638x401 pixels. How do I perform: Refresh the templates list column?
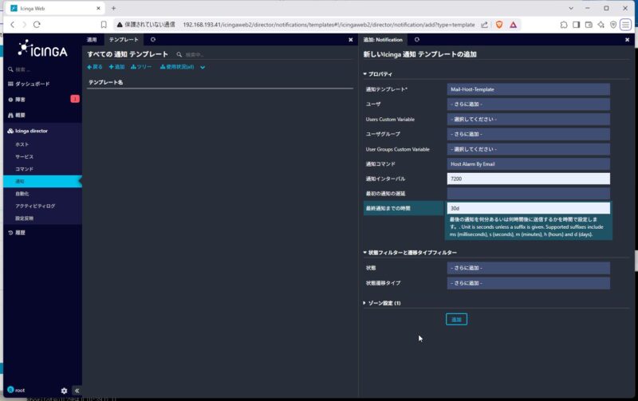[153, 39]
